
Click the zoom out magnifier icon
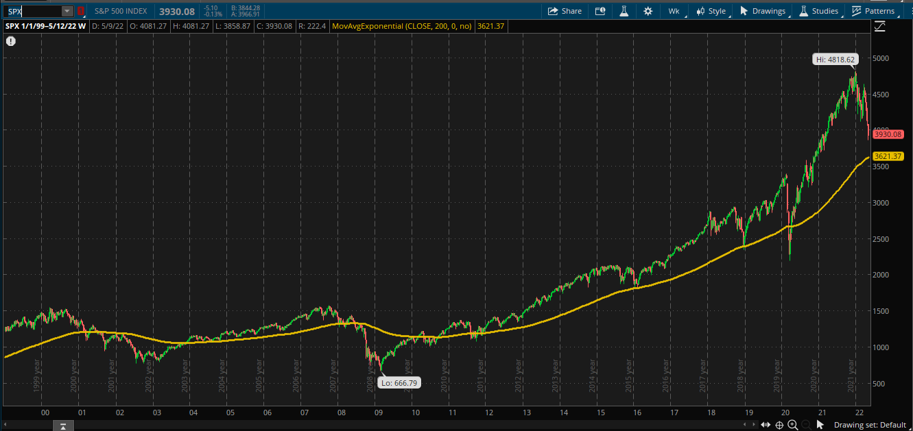806,425
